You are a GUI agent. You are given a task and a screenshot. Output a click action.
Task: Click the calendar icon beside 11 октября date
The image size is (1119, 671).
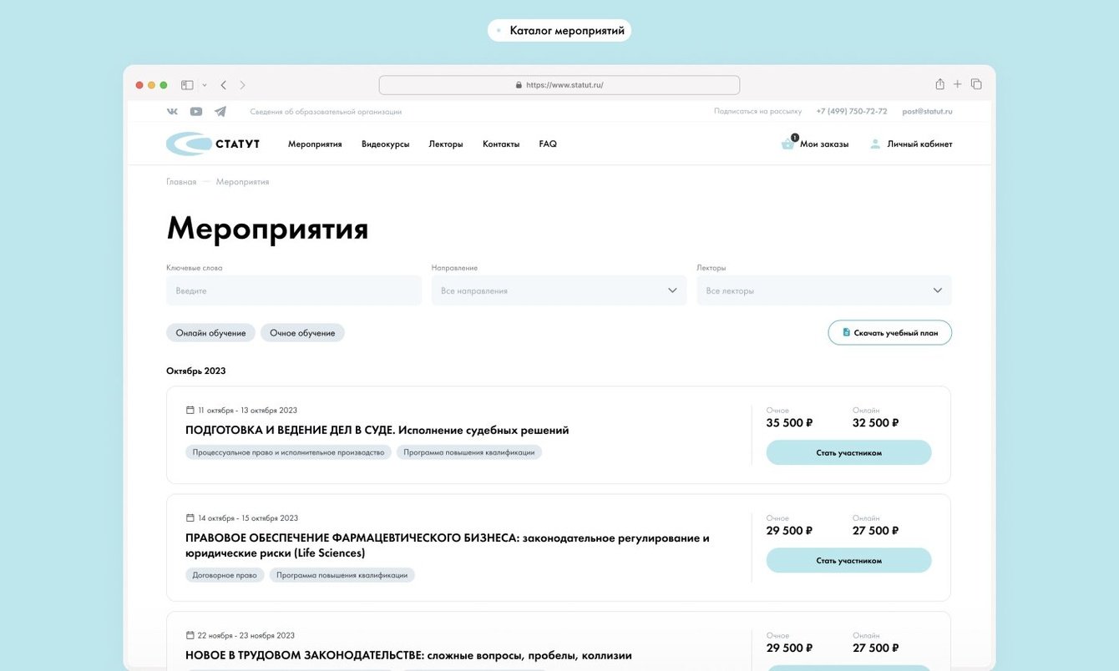190,410
